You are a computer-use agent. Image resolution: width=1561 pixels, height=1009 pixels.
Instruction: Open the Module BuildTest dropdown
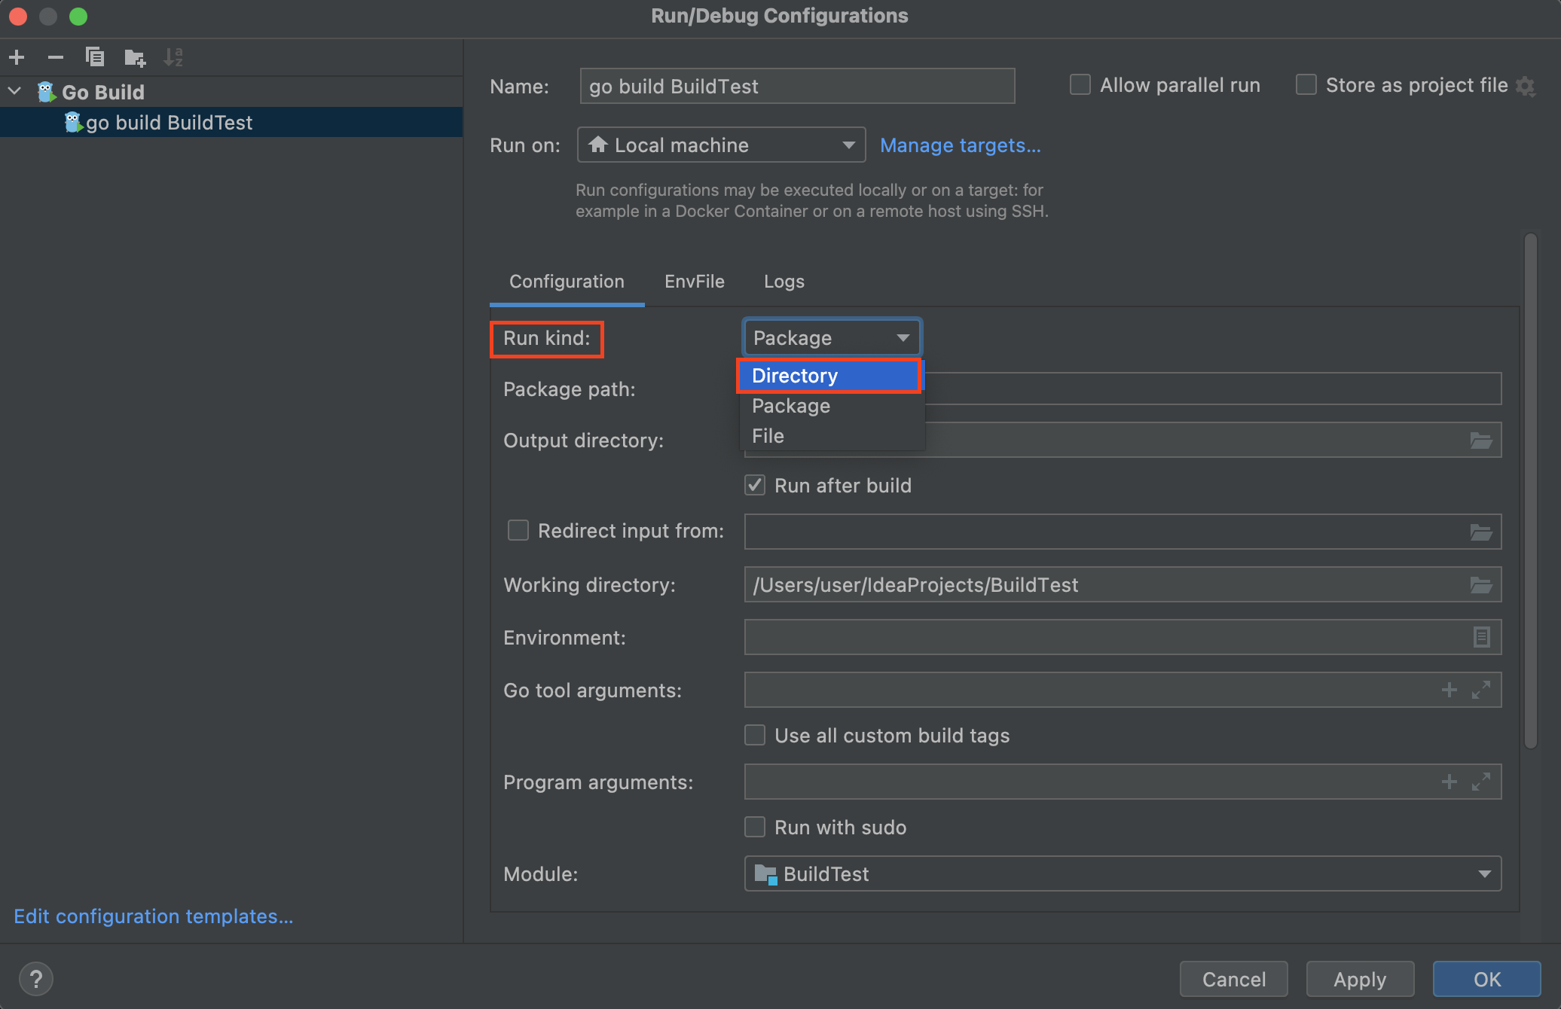point(1122,874)
